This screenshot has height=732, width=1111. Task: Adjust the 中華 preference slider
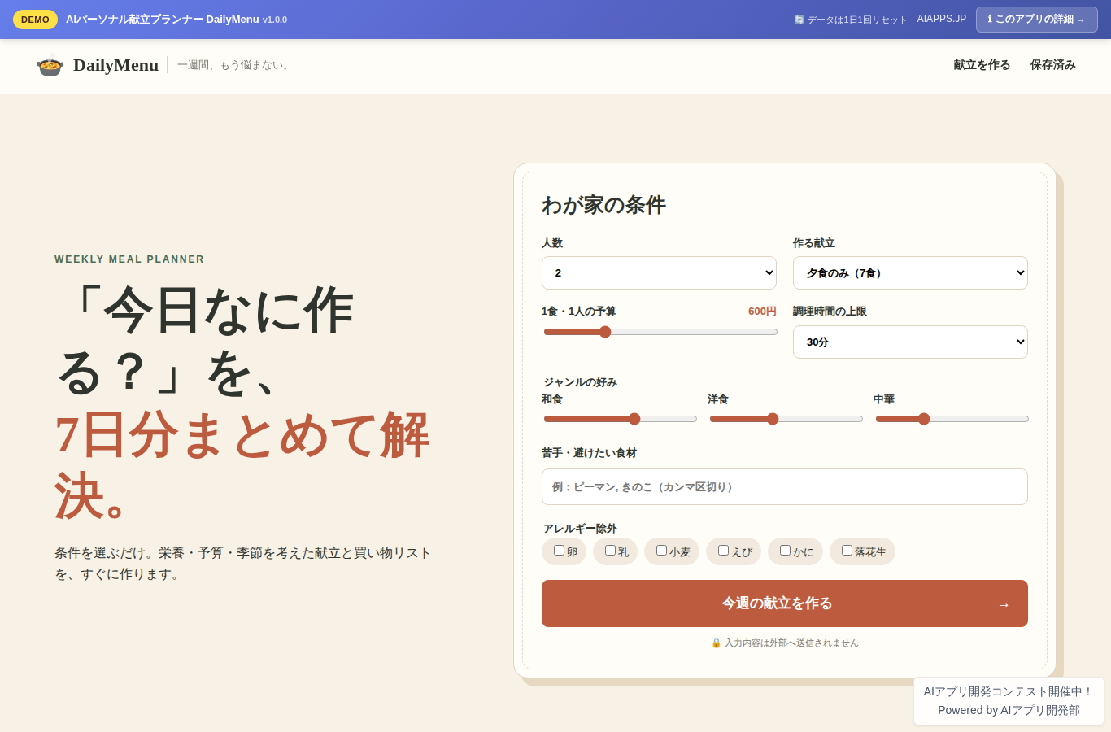pyautogui.click(x=952, y=419)
